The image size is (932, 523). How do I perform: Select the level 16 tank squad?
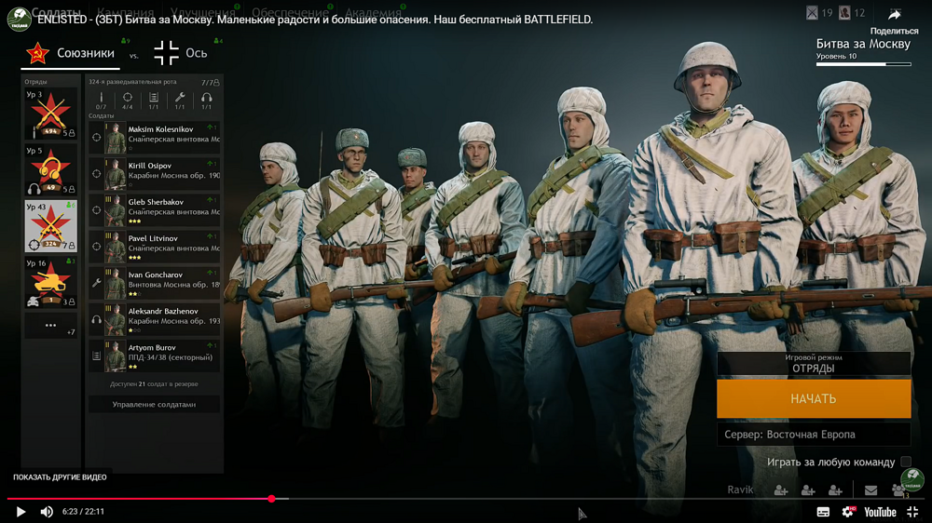coord(50,283)
